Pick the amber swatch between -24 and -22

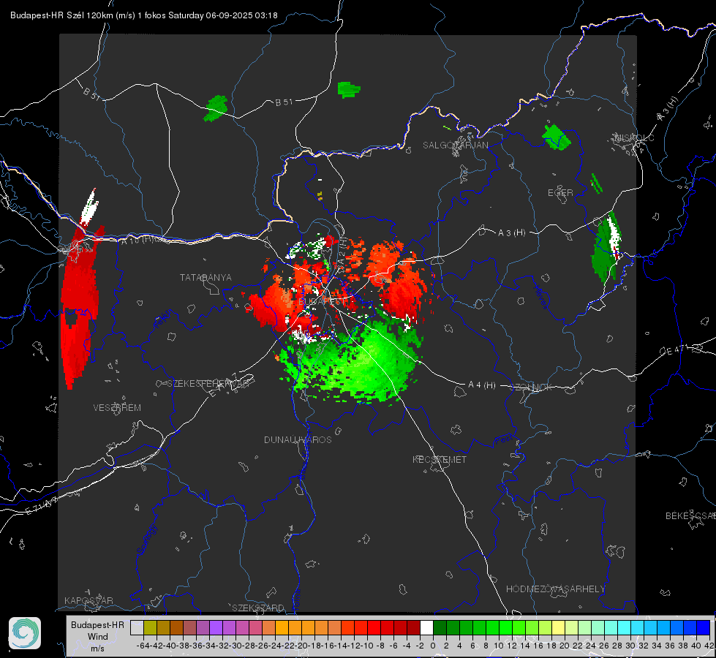282,627
